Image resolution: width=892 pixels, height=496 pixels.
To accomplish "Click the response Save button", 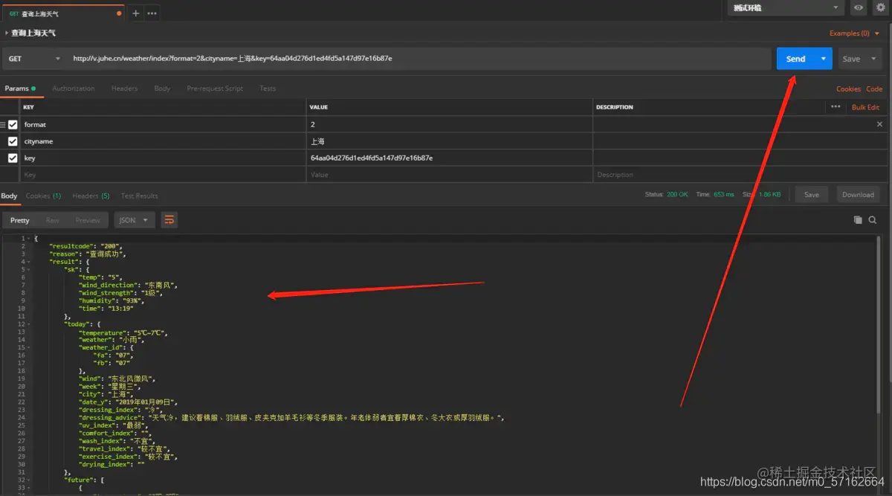I will pos(812,195).
